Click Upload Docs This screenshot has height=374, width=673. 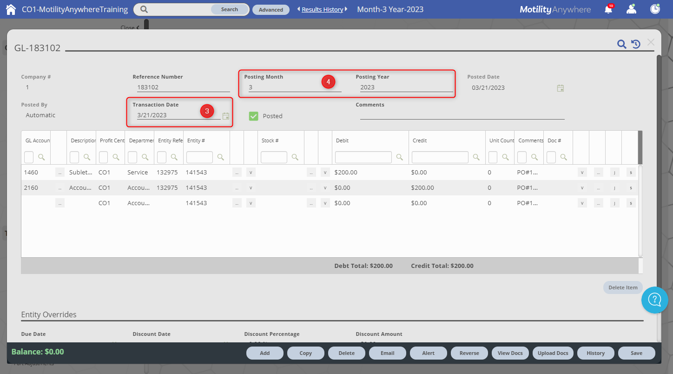point(553,353)
